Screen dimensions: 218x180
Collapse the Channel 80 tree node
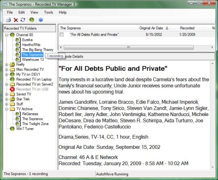point(6,35)
